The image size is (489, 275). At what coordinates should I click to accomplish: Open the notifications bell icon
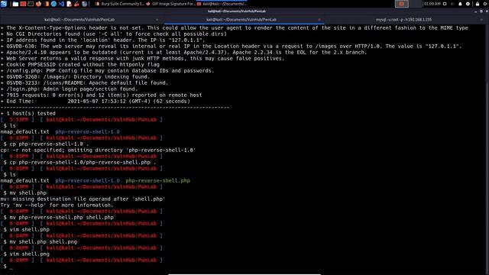pos(460,4)
